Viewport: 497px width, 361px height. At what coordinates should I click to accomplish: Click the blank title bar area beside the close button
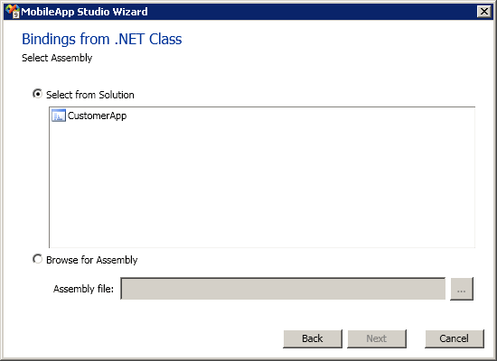313,12
